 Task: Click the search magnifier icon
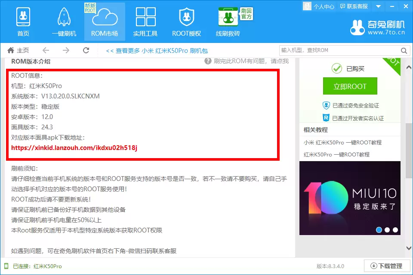(404, 50)
